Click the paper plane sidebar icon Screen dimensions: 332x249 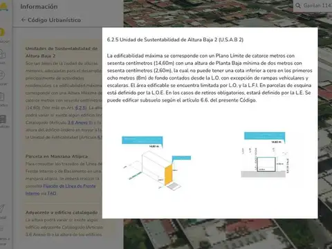coord(2,209)
